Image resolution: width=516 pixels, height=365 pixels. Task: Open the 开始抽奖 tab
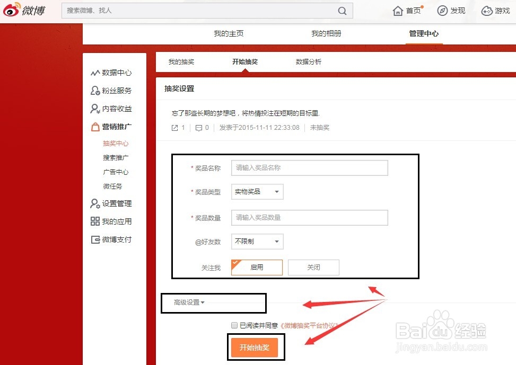pyautogui.click(x=245, y=62)
